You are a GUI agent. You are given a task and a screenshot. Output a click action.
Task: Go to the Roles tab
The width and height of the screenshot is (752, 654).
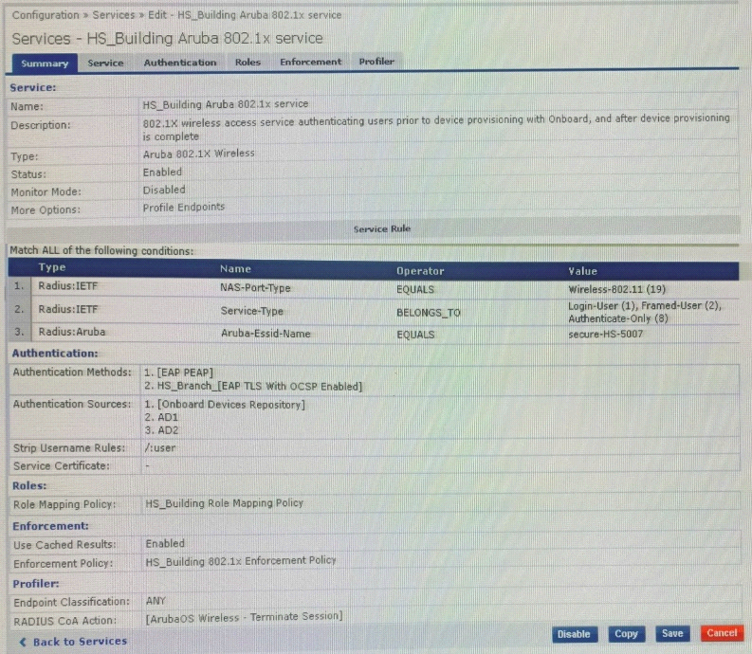click(x=248, y=63)
